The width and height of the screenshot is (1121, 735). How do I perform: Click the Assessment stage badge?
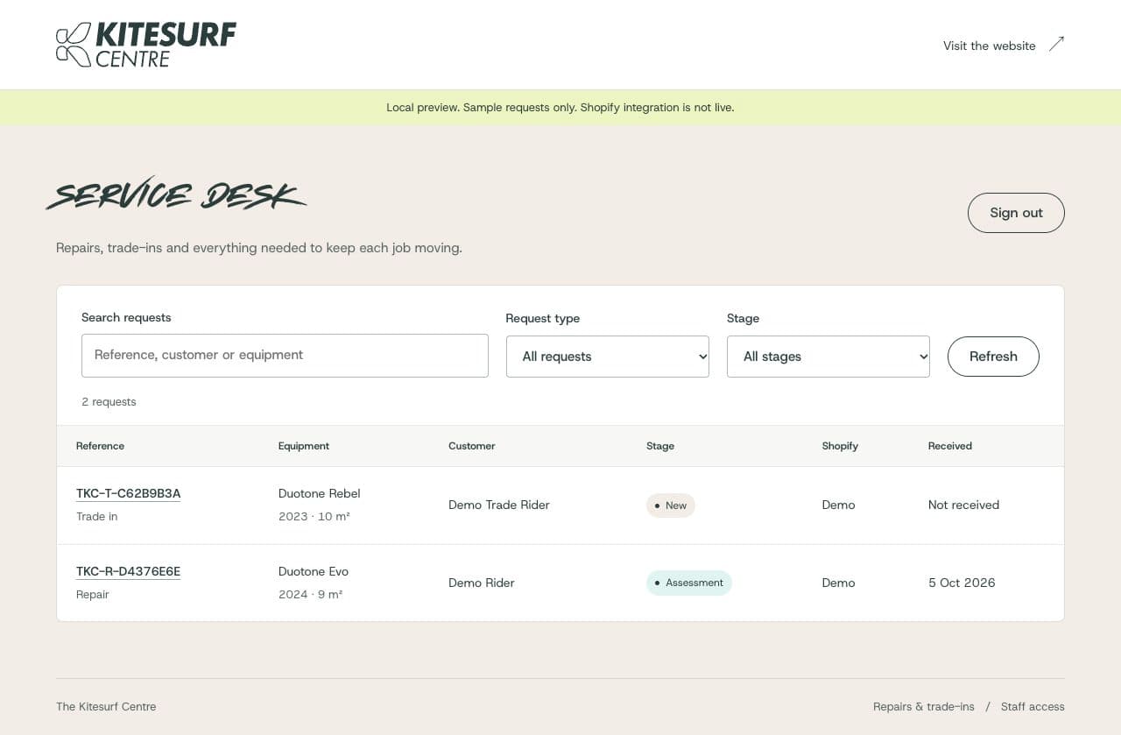coord(689,583)
